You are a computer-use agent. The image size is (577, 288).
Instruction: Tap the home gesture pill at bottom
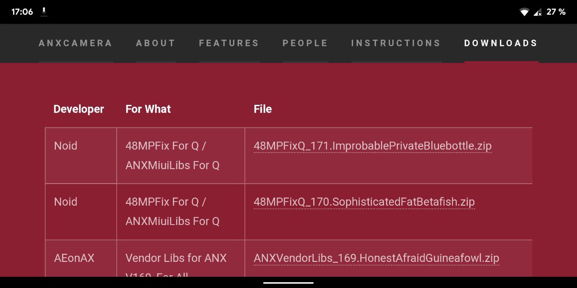click(x=288, y=283)
